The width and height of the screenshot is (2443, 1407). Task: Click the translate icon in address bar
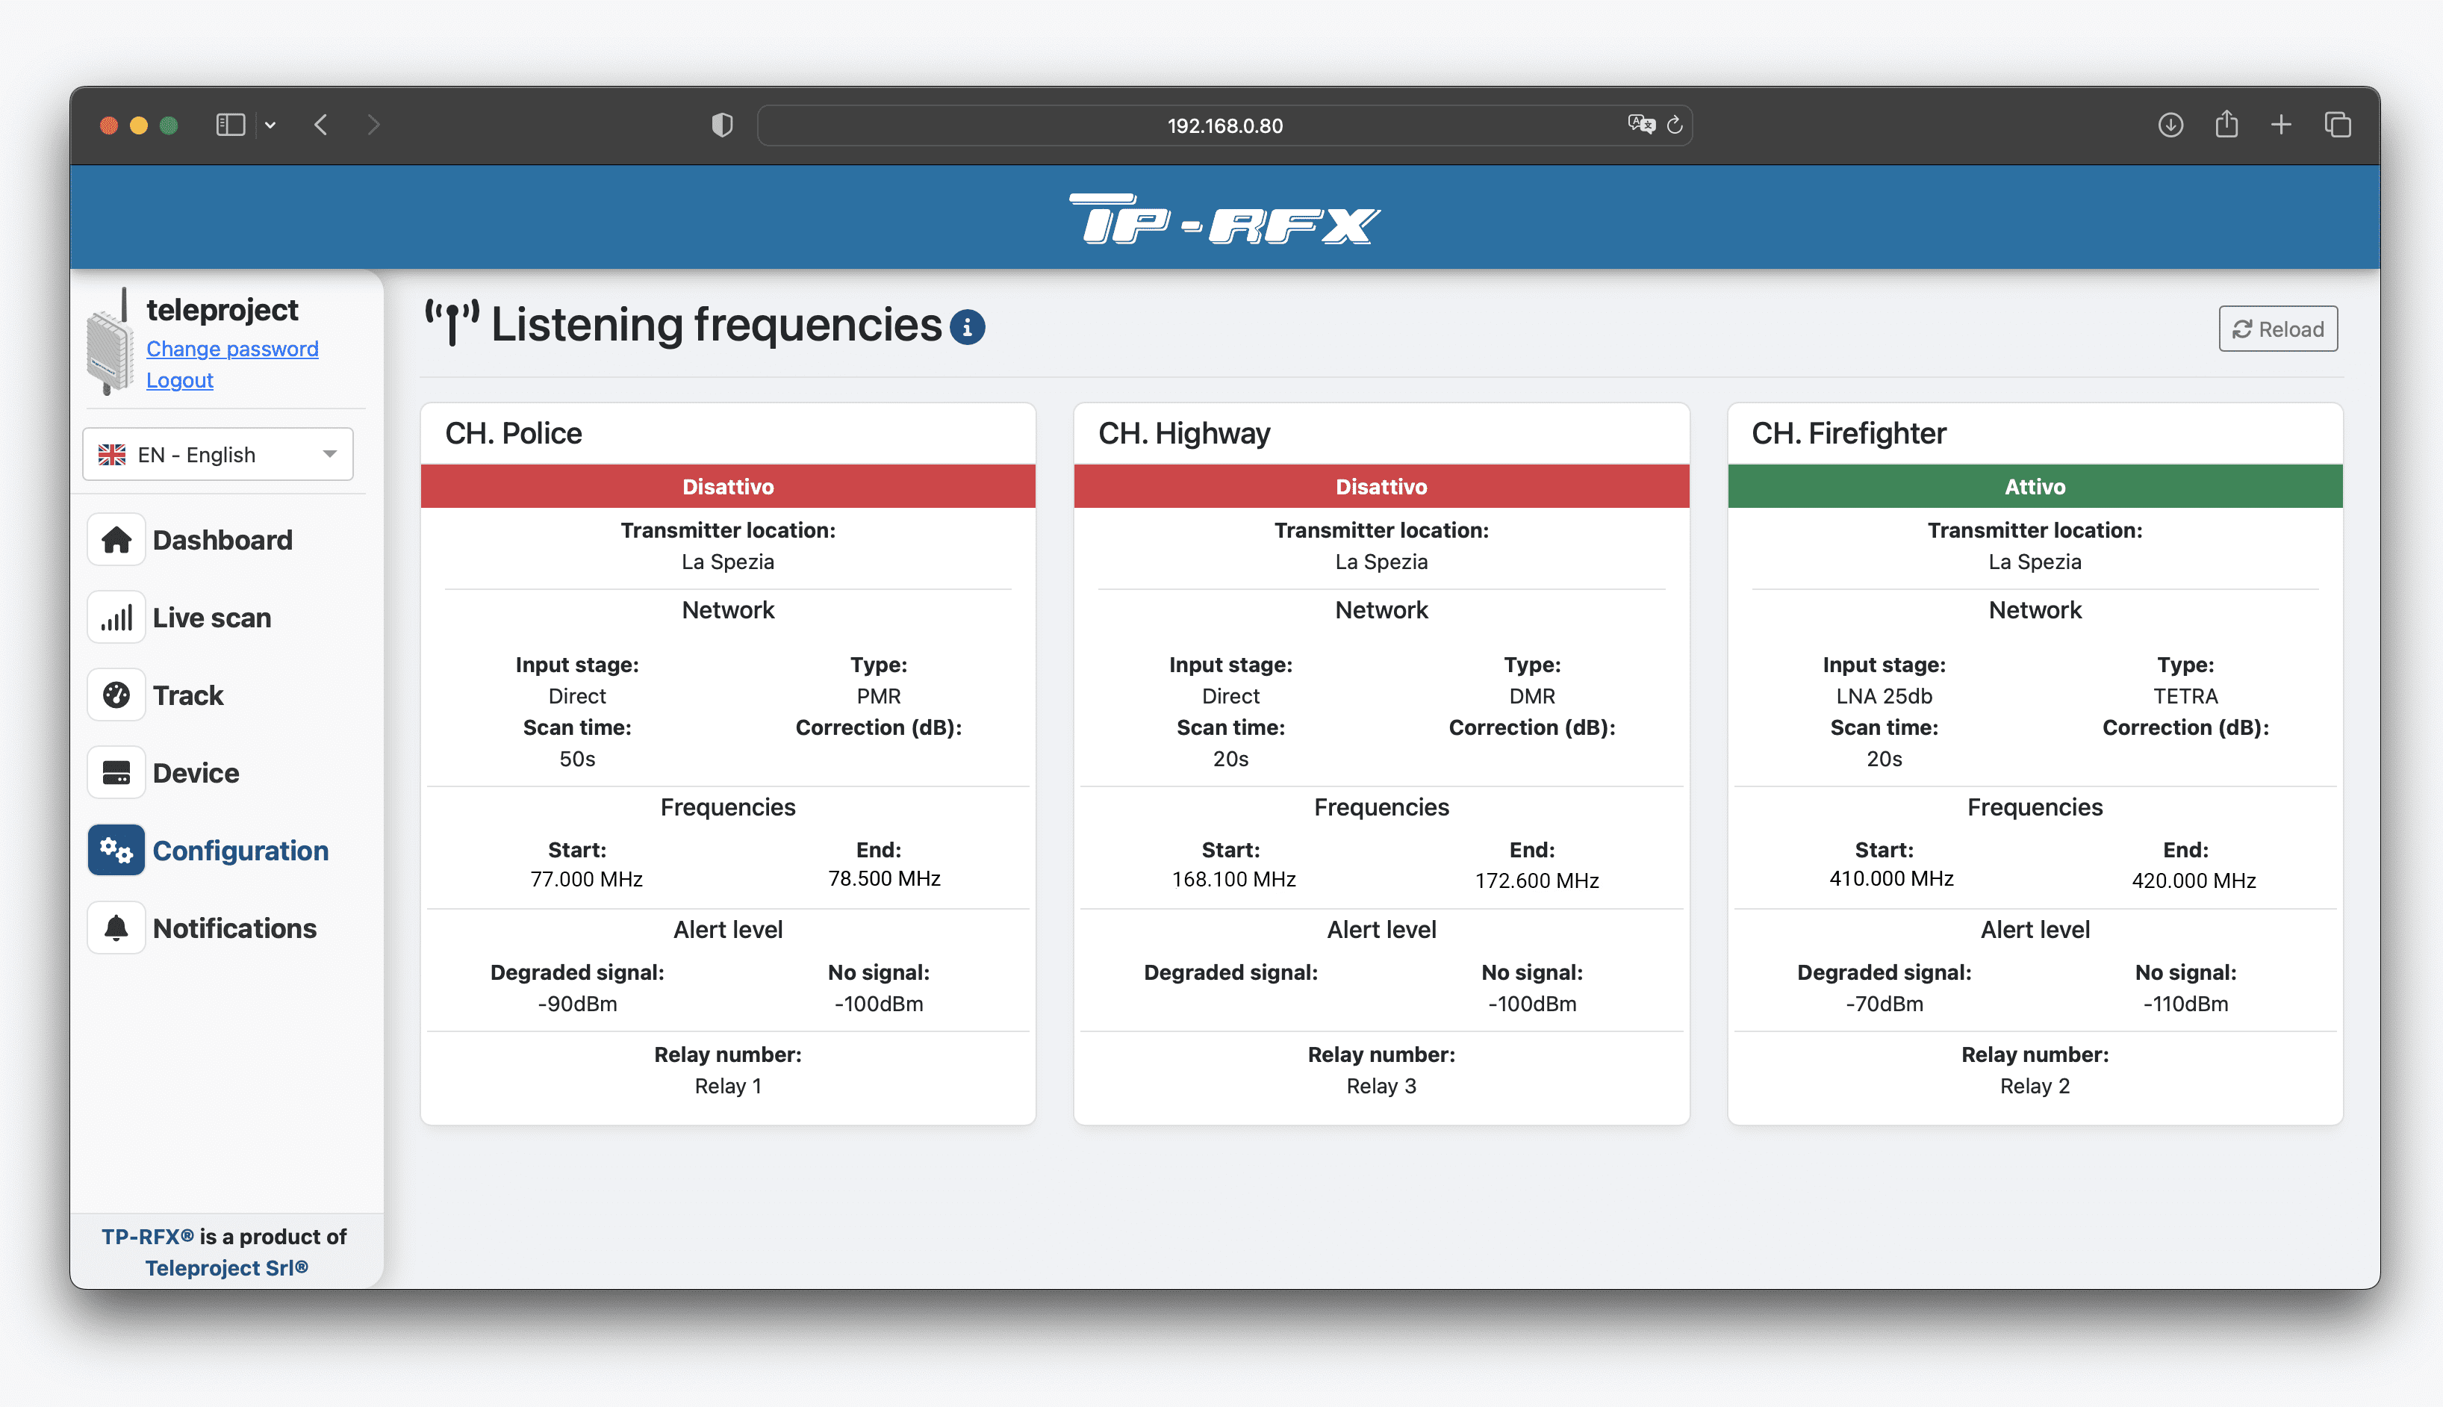[1640, 125]
